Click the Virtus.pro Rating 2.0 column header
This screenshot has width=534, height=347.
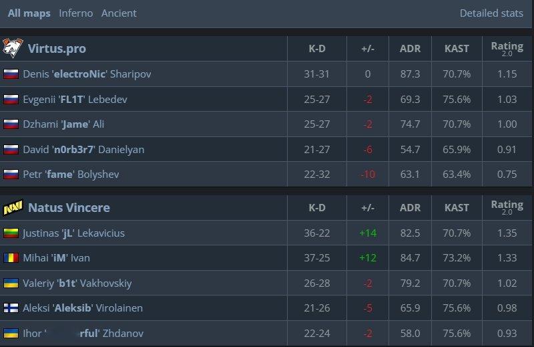point(507,48)
